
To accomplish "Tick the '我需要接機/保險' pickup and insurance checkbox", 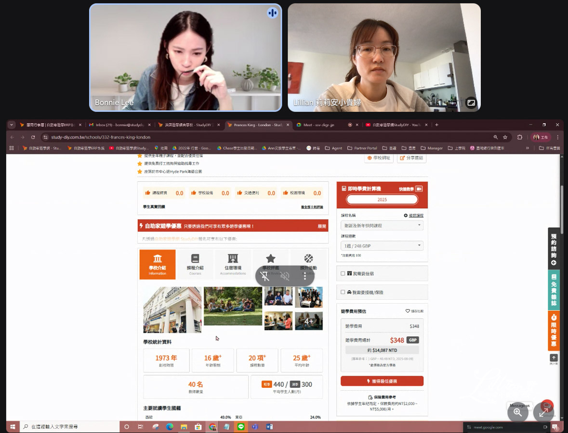I will (x=343, y=292).
